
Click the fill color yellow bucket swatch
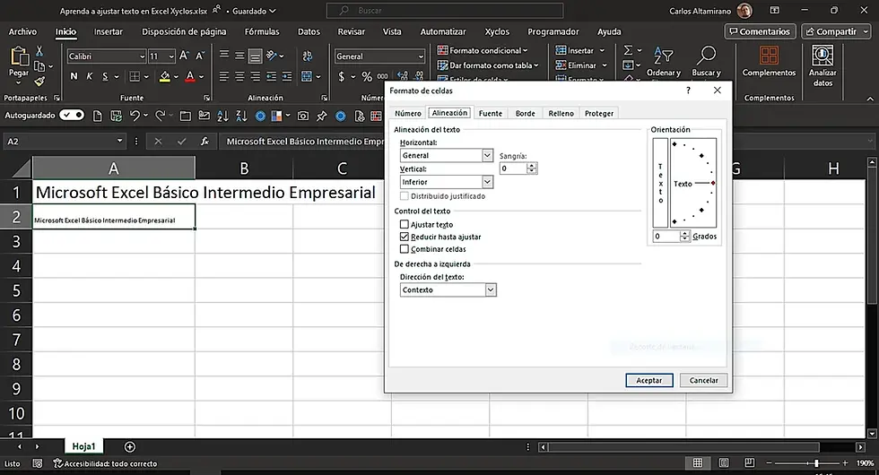click(165, 76)
